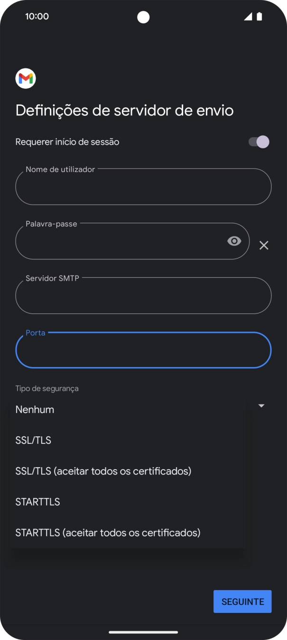The width and height of the screenshot is (287, 640).
Task: Focus the Nome de utilizador field
Action: click(143, 187)
